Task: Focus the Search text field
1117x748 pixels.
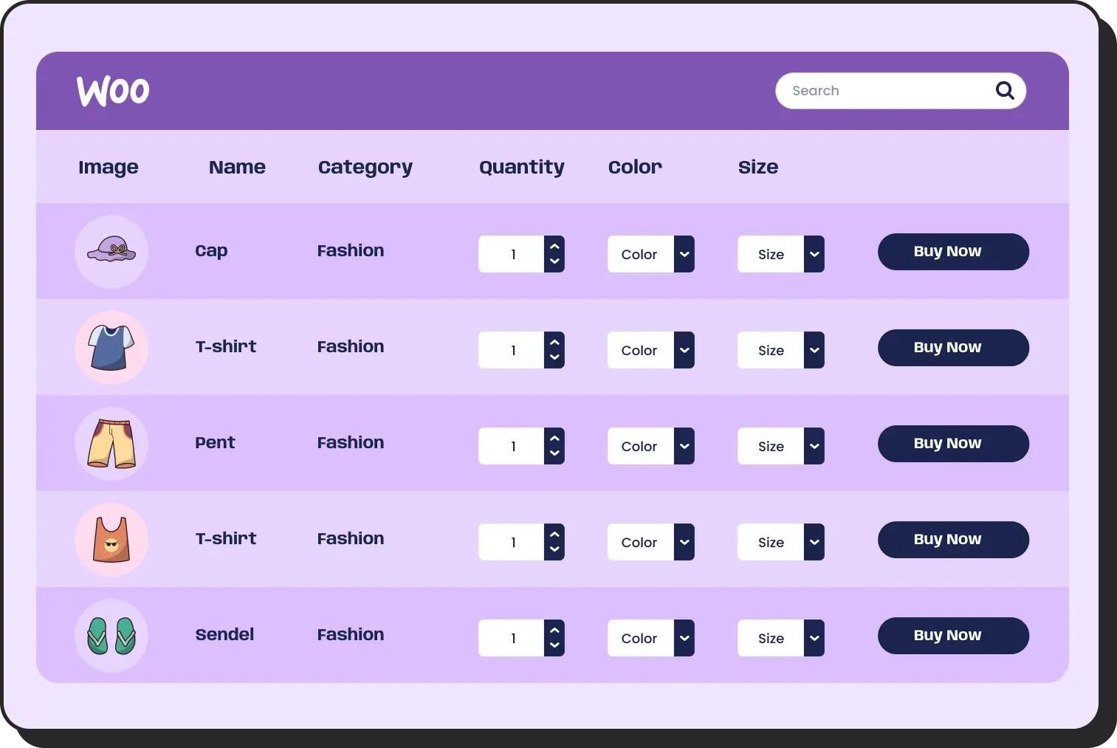Action: click(886, 91)
